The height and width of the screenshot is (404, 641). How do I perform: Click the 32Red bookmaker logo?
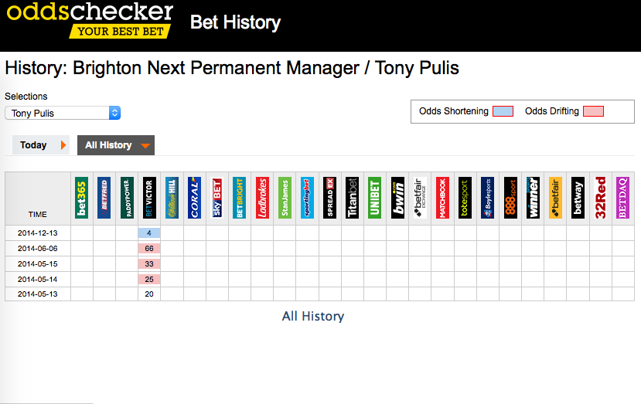(600, 198)
